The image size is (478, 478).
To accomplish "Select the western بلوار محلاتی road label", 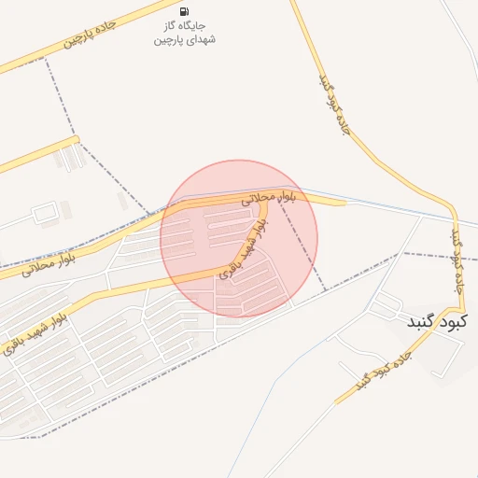I will pyautogui.click(x=49, y=266).
